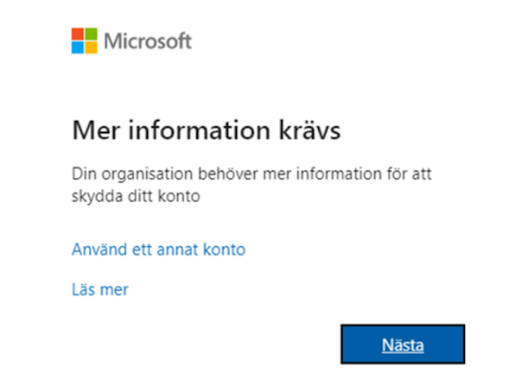Click the yellow square of the Microsoft logo
This screenshot has height=386, width=528.
[91, 47]
